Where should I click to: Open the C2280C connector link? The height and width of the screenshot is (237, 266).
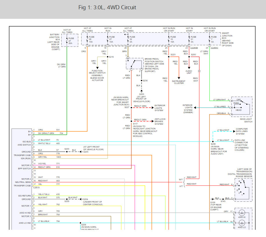[214, 48]
